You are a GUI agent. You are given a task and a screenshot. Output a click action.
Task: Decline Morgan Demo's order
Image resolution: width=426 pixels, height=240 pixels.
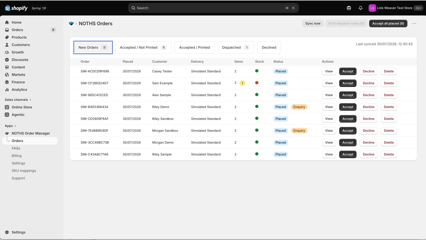click(368, 143)
